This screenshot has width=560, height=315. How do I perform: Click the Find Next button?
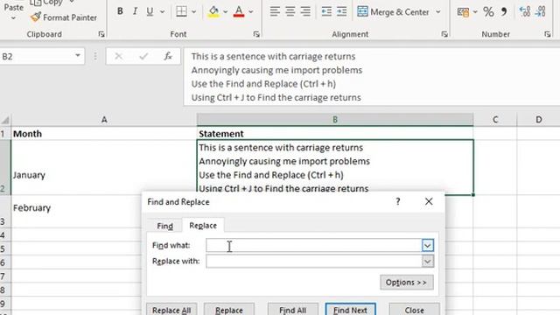(350, 309)
